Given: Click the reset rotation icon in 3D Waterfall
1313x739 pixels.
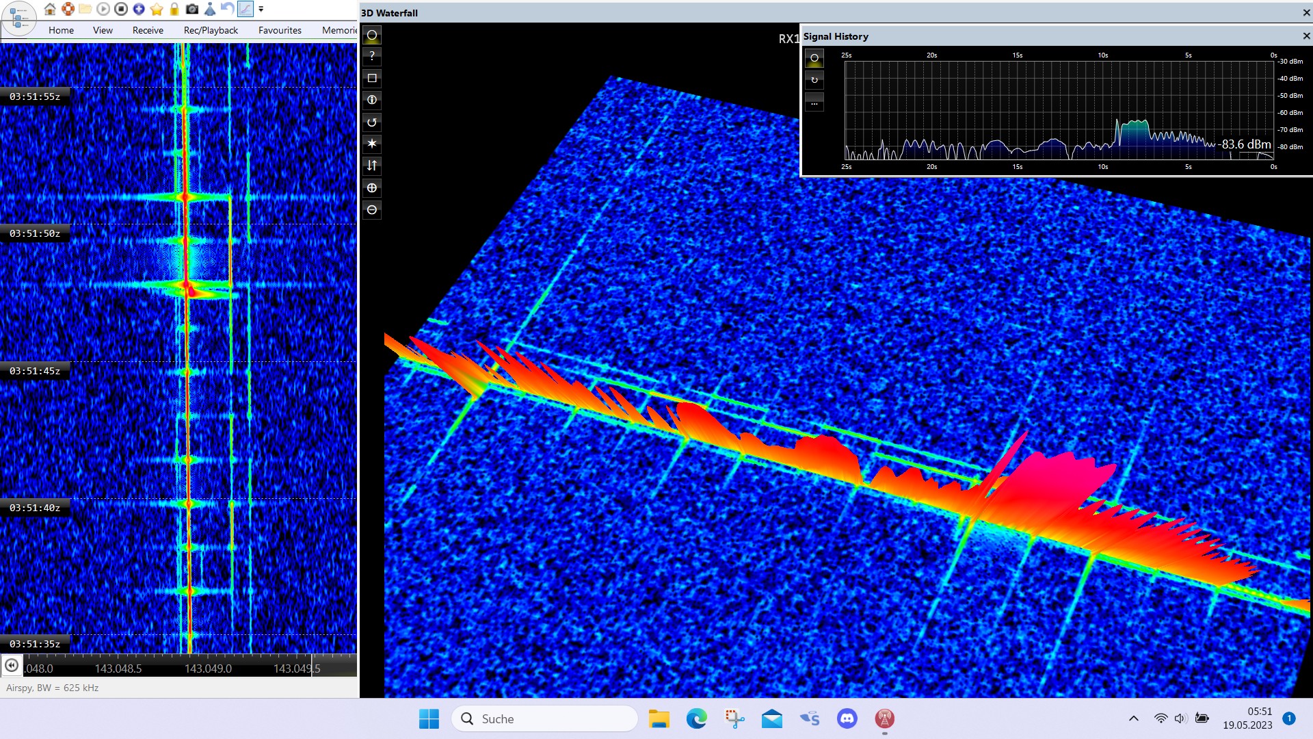Looking at the screenshot, I should click(x=372, y=122).
